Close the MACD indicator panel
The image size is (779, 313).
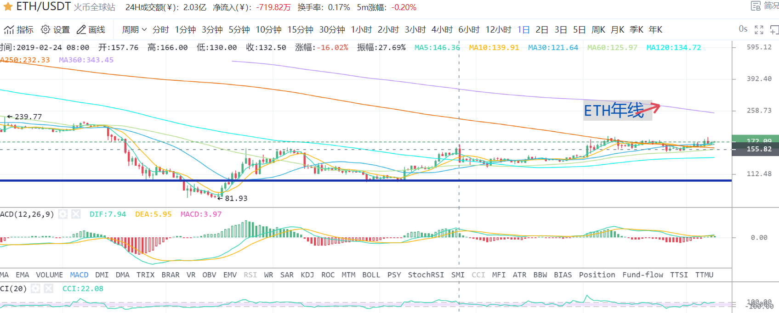click(76, 214)
